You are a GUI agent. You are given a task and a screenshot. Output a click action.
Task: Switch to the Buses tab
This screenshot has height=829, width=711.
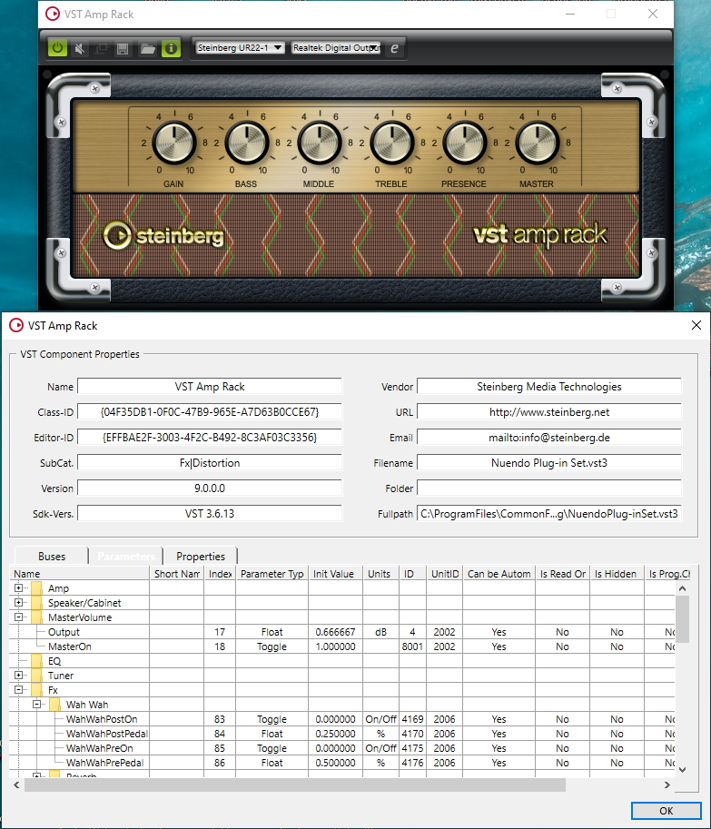pyautogui.click(x=52, y=557)
